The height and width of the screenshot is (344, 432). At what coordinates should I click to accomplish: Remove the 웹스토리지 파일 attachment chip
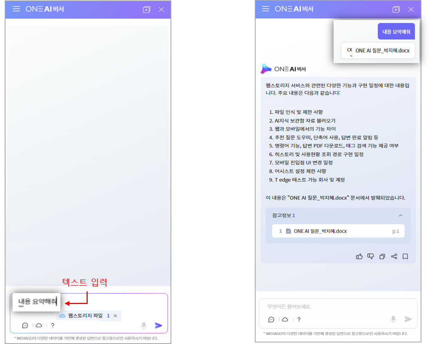pyautogui.click(x=115, y=316)
